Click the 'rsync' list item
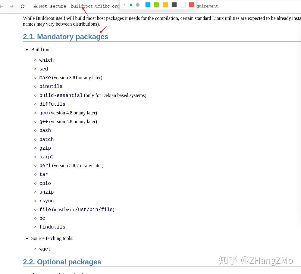The image size is (301, 274). tap(46, 201)
